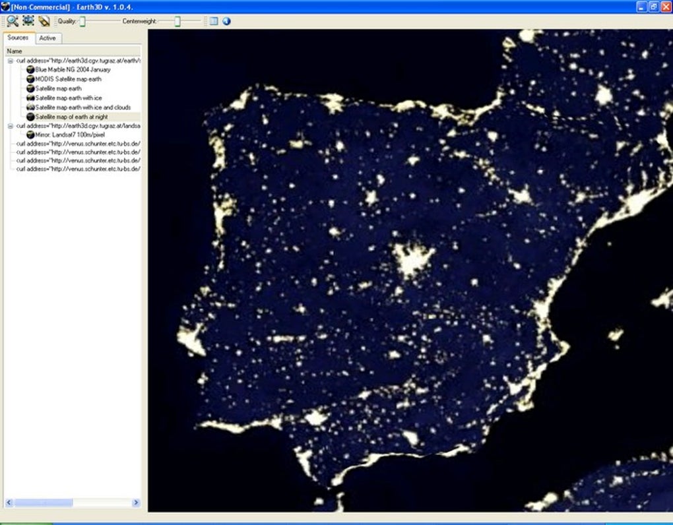Select the plain 'Satellite map earth' layer icon
The width and height of the screenshot is (673, 525).
click(30, 88)
